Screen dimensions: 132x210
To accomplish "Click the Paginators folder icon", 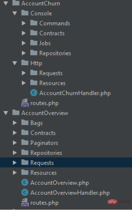I will (25, 142).
